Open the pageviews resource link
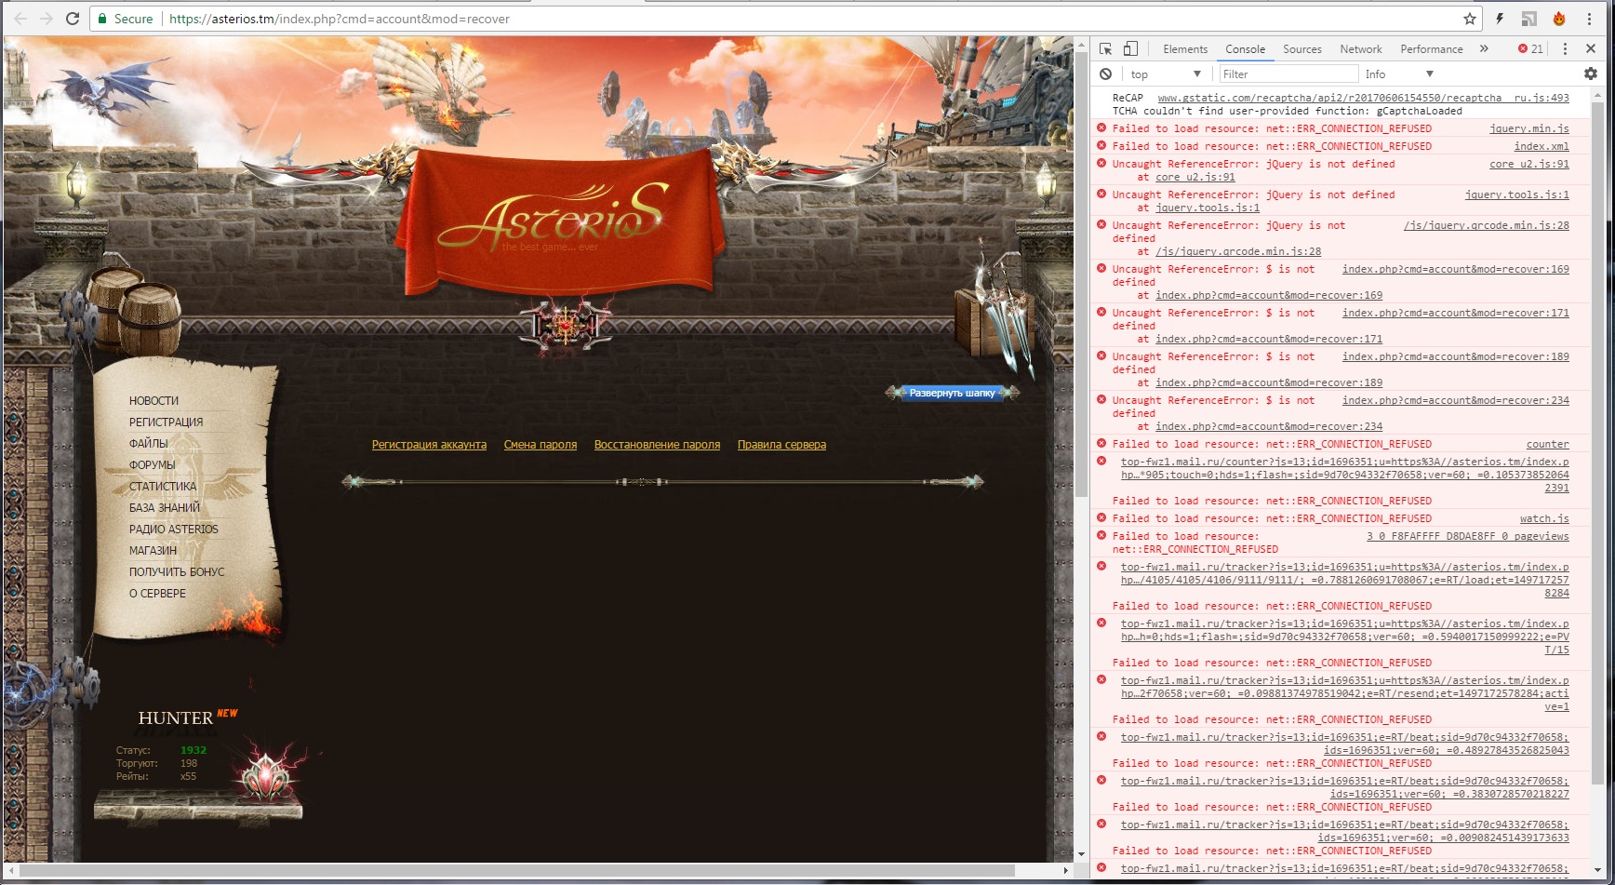 click(x=1467, y=536)
